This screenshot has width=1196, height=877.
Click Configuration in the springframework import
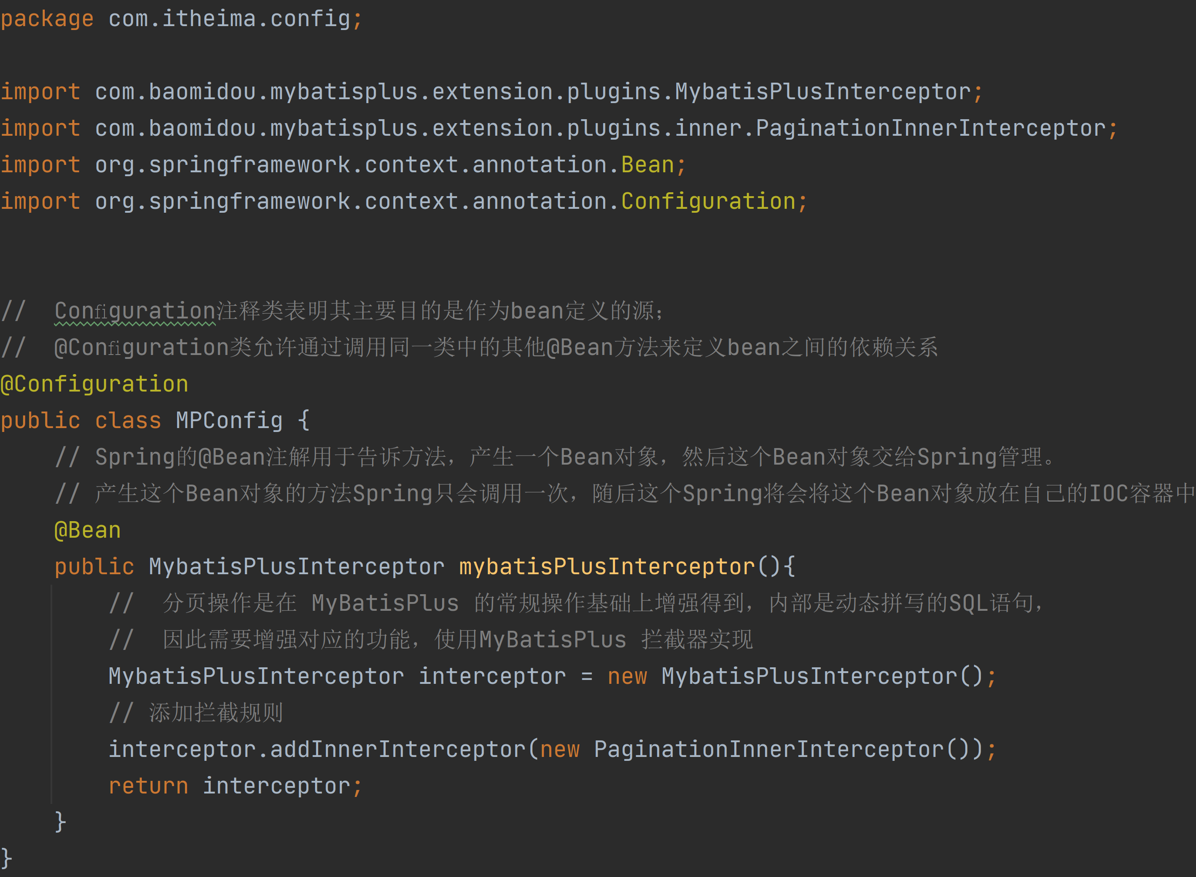(708, 202)
